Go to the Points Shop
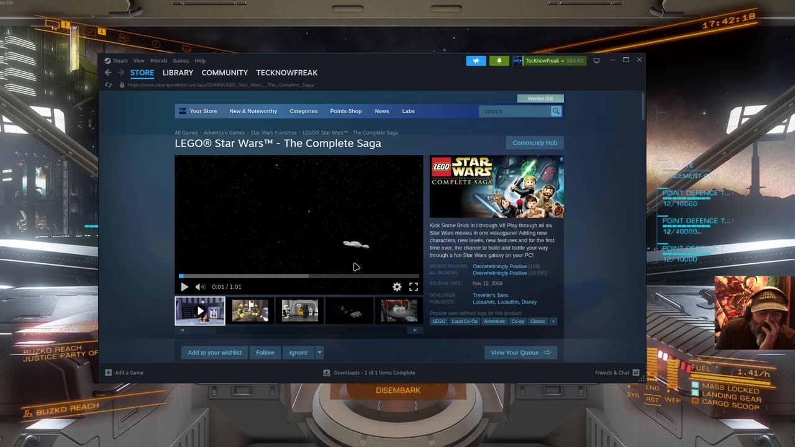This screenshot has height=447, width=795. (346, 111)
